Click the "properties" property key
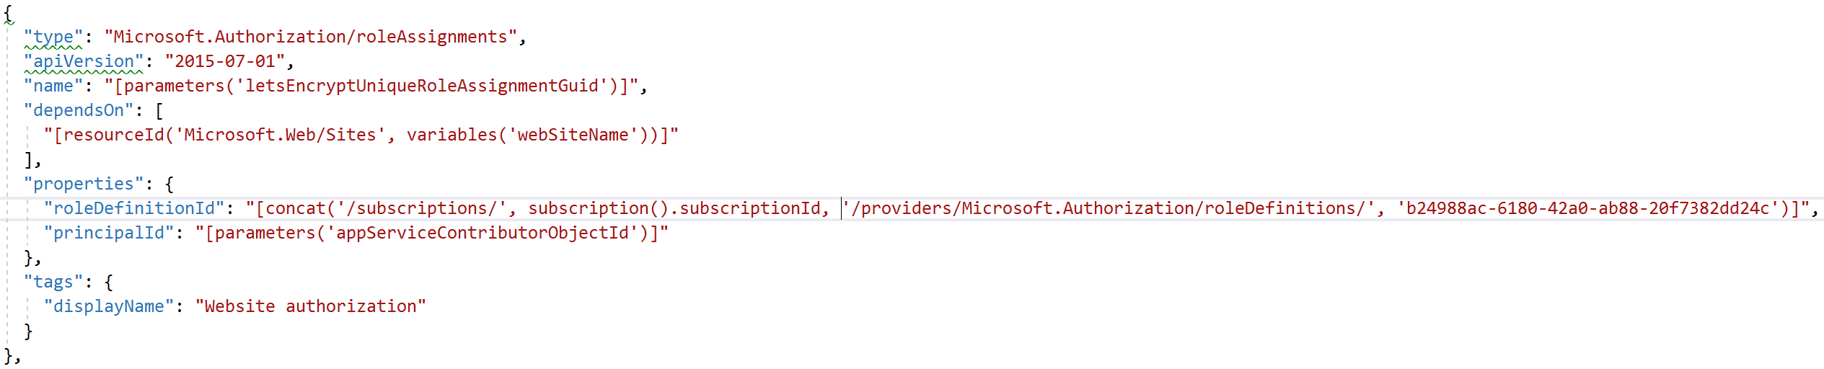This screenshot has width=1824, height=369. [83, 184]
